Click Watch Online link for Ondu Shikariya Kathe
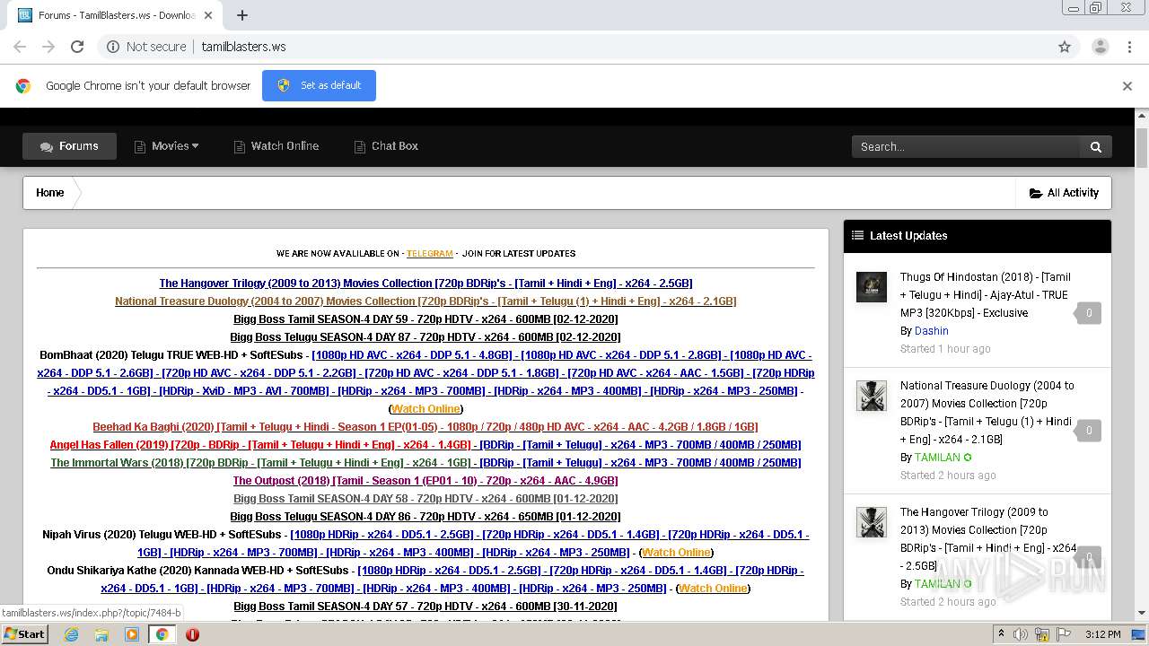 click(x=713, y=589)
